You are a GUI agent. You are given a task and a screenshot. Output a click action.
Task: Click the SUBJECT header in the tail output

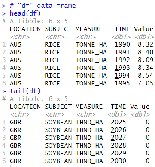pos(58,107)
